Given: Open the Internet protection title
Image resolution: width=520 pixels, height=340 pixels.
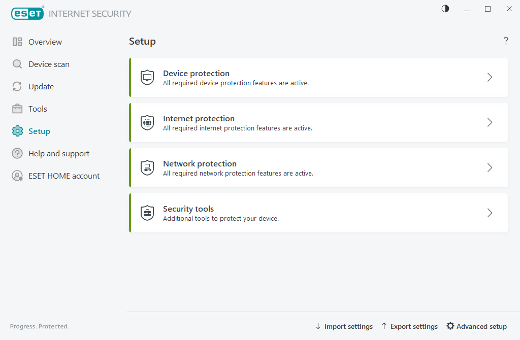Looking at the screenshot, I should tap(199, 118).
